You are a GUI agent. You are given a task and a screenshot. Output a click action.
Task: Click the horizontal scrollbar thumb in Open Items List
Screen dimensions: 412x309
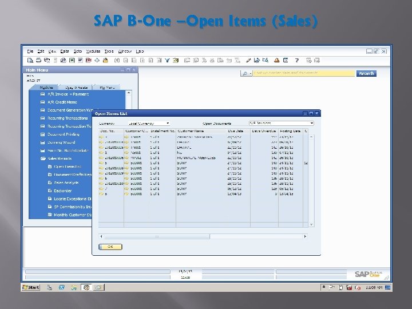(x=157, y=236)
